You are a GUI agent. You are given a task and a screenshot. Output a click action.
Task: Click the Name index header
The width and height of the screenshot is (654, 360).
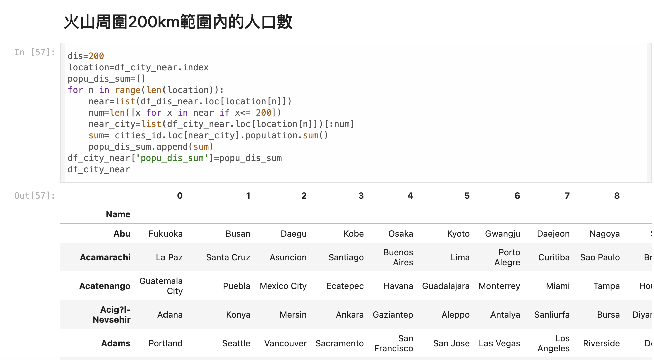click(x=118, y=214)
